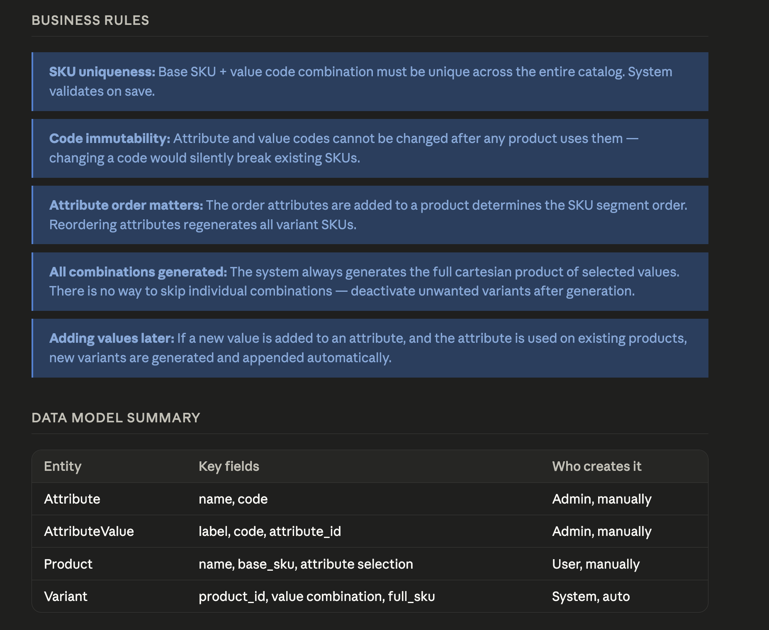This screenshot has height=630, width=769.
Task: Select the Attribute entity row cell
Action: point(72,499)
